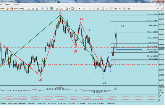165x108 pixels.
Task: Click the RSI line indicator panel
Action: click(x=79, y=98)
